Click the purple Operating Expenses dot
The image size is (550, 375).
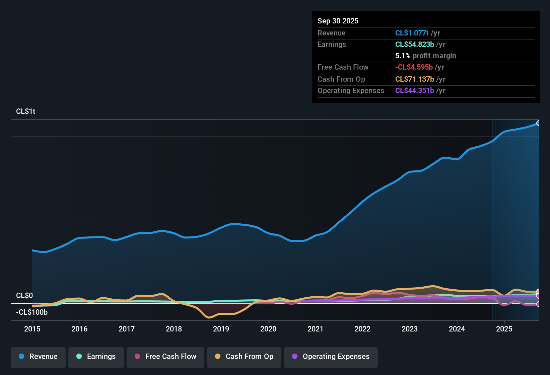(x=294, y=356)
